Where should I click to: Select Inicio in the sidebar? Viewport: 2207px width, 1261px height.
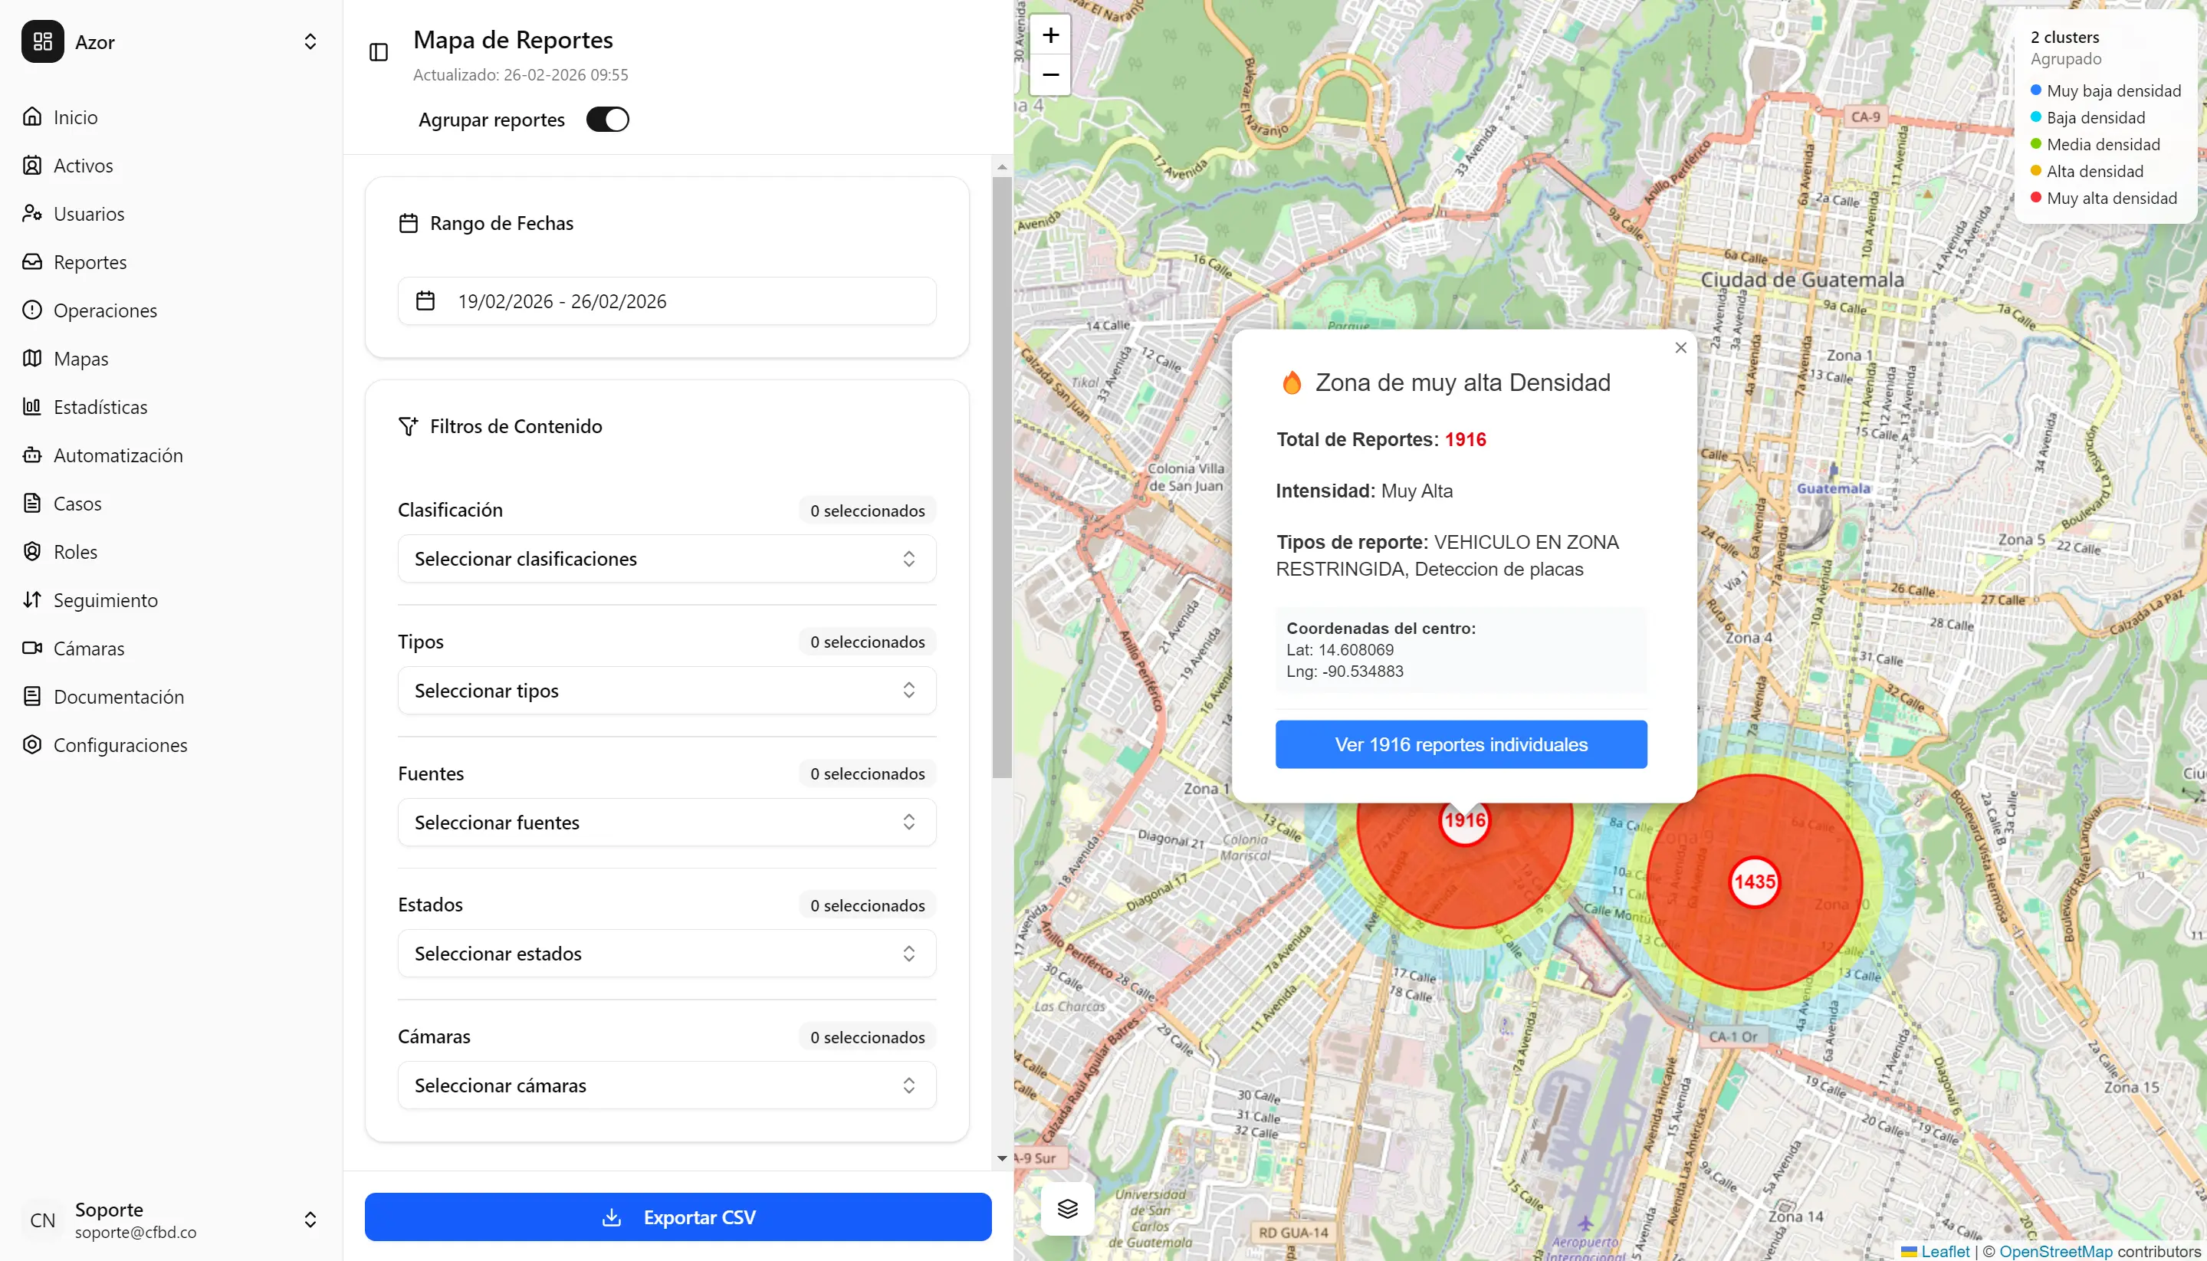pos(74,117)
